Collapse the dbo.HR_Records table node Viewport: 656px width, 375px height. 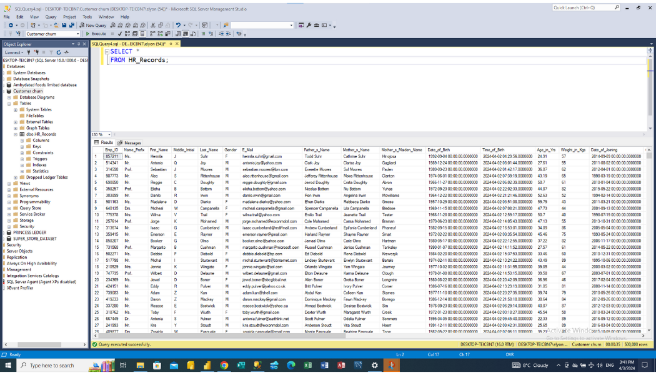[15, 134]
